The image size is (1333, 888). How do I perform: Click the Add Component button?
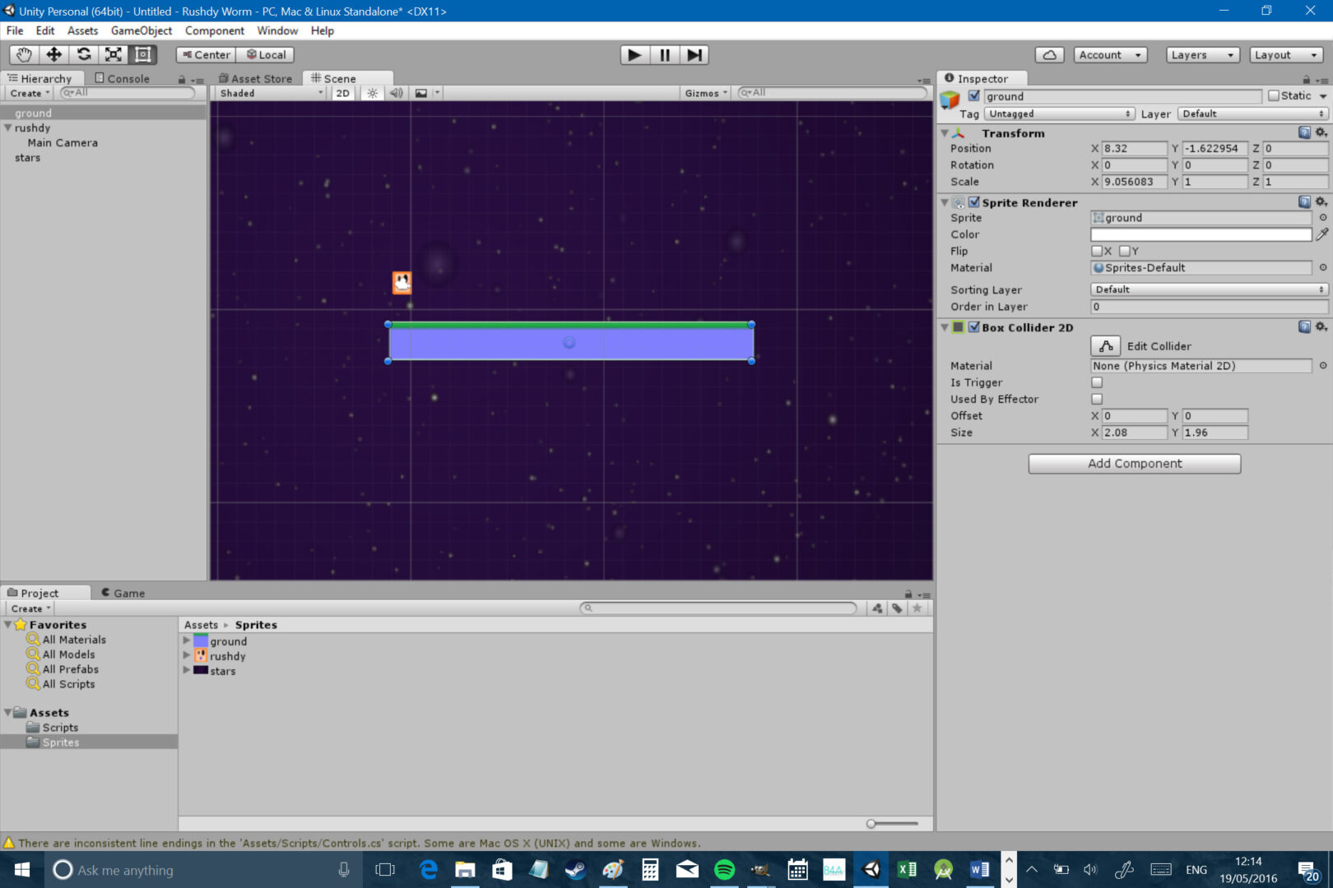click(1134, 464)
